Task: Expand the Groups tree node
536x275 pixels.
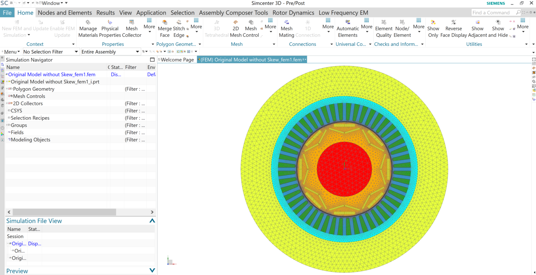Action: [x=8, y=125]
